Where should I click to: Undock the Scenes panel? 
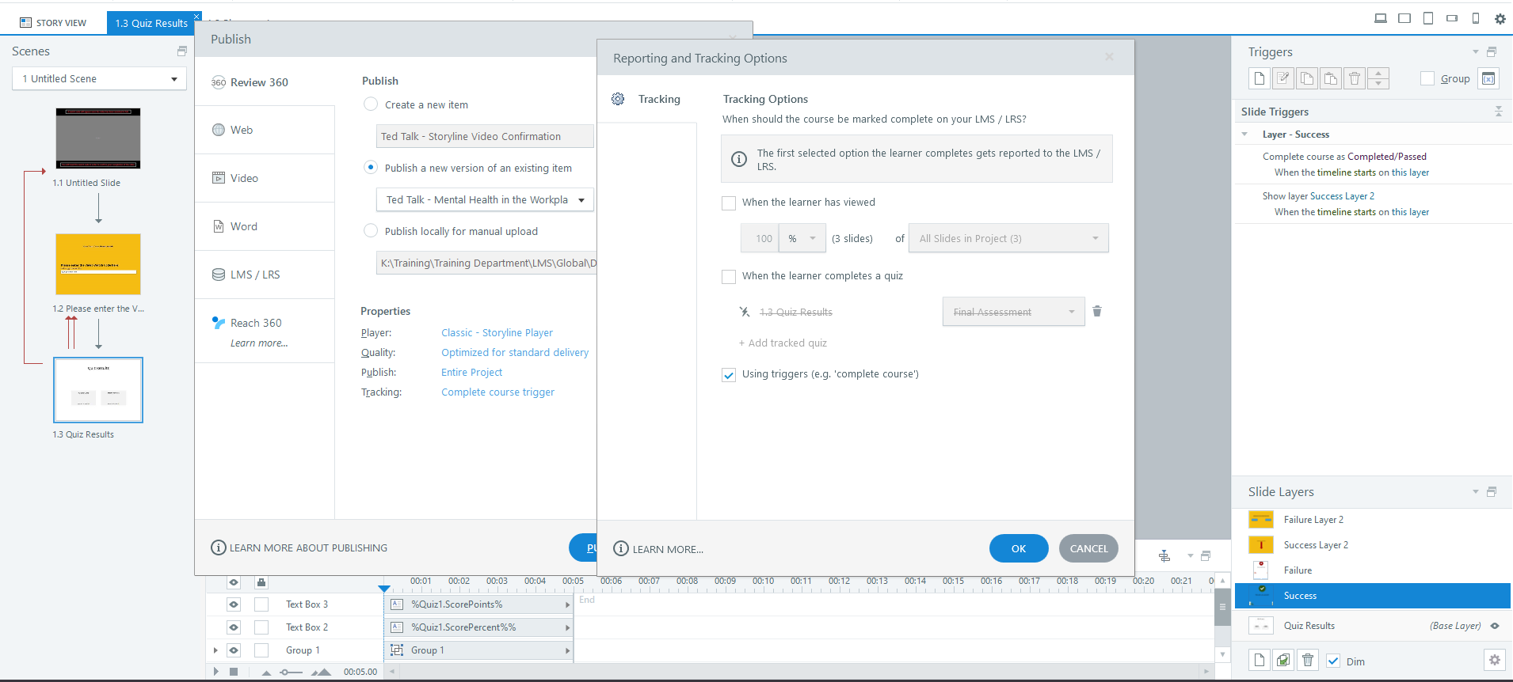coord(182,51)
